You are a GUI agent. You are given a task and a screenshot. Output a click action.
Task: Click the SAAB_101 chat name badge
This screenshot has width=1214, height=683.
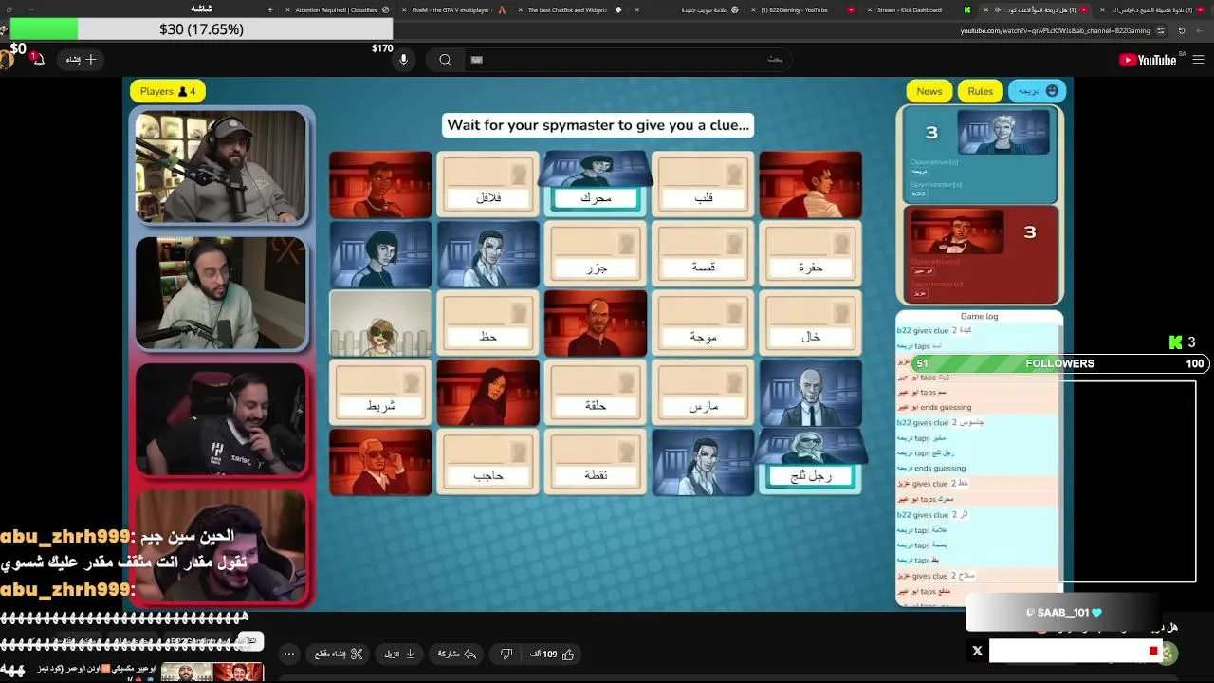click(1063, 613)
